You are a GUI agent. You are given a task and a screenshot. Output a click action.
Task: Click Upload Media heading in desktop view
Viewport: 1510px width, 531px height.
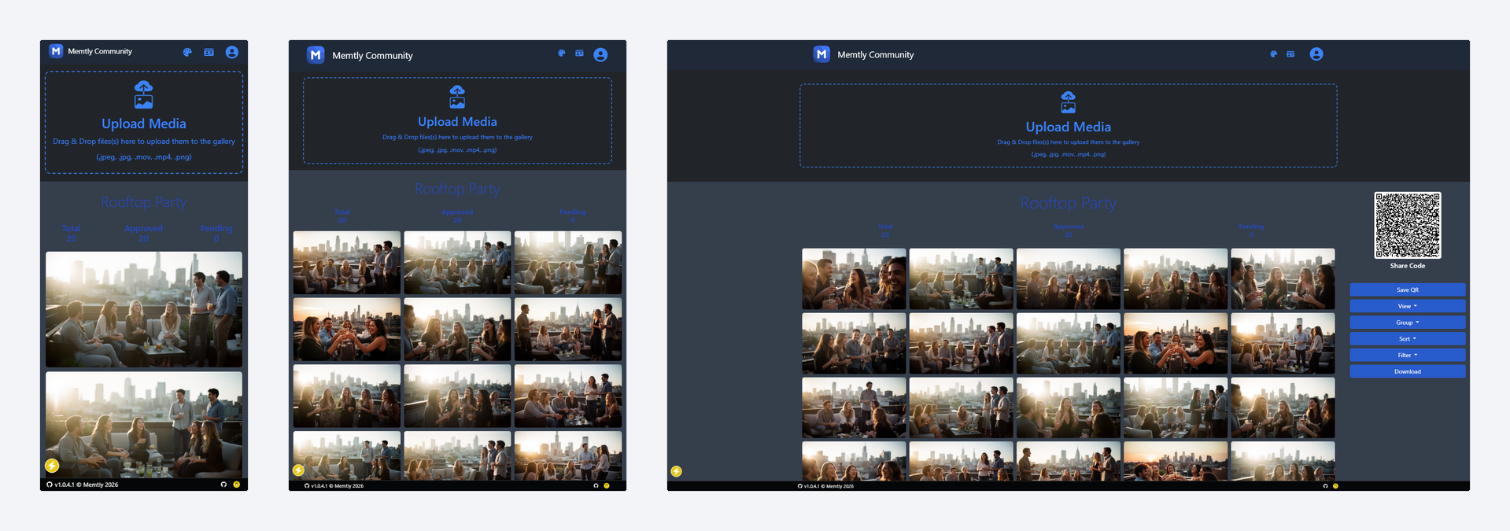1068,127
